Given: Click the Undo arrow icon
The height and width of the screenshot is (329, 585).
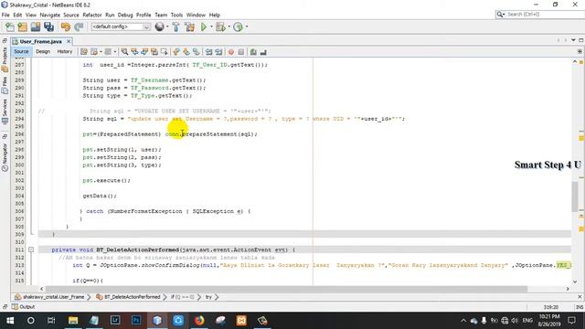Looking at the screenshot, I should 66,27.
